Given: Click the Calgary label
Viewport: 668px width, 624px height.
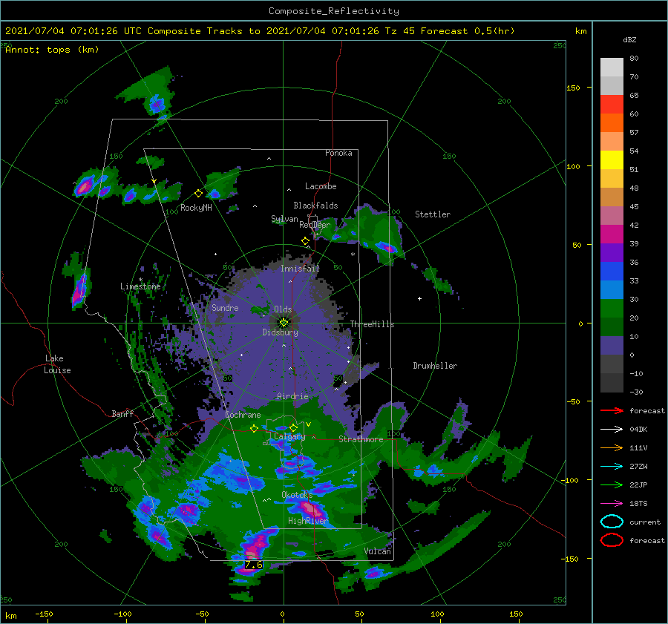Looking at the screenshot, I should point(289,436).
